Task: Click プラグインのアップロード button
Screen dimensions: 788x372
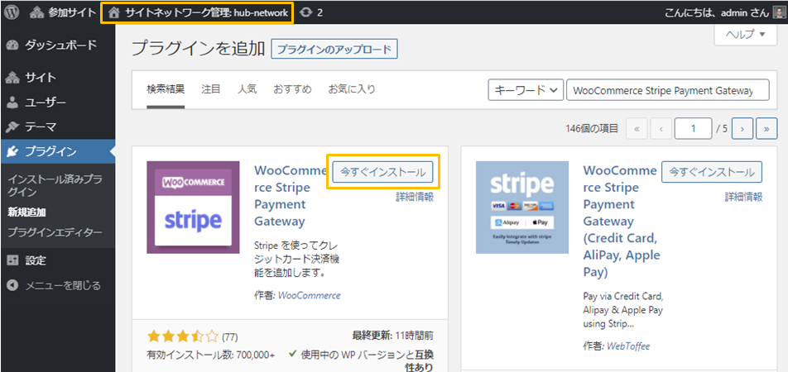Action: (334, 50)
